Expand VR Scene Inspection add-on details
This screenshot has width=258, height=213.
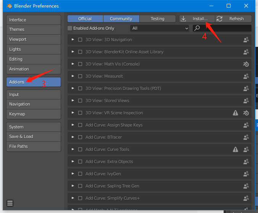pyautogui.click(x=73, y=113)
